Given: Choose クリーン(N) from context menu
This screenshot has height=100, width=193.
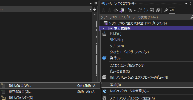Looking at the screenshot, I should [147, 46].
